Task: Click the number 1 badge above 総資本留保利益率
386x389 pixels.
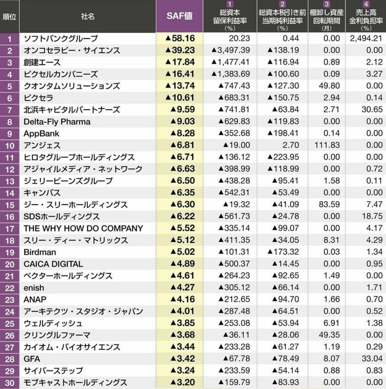Action: [230, 4]
